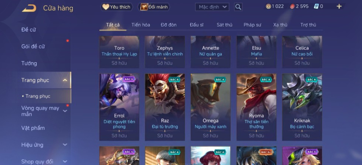Open the Errol Diệt nguyệt tiên phong skin card

click(x=119, y=107)
